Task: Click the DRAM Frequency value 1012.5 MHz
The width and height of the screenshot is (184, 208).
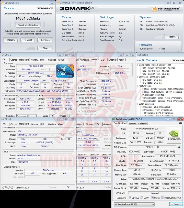Action: coord(106,81)
